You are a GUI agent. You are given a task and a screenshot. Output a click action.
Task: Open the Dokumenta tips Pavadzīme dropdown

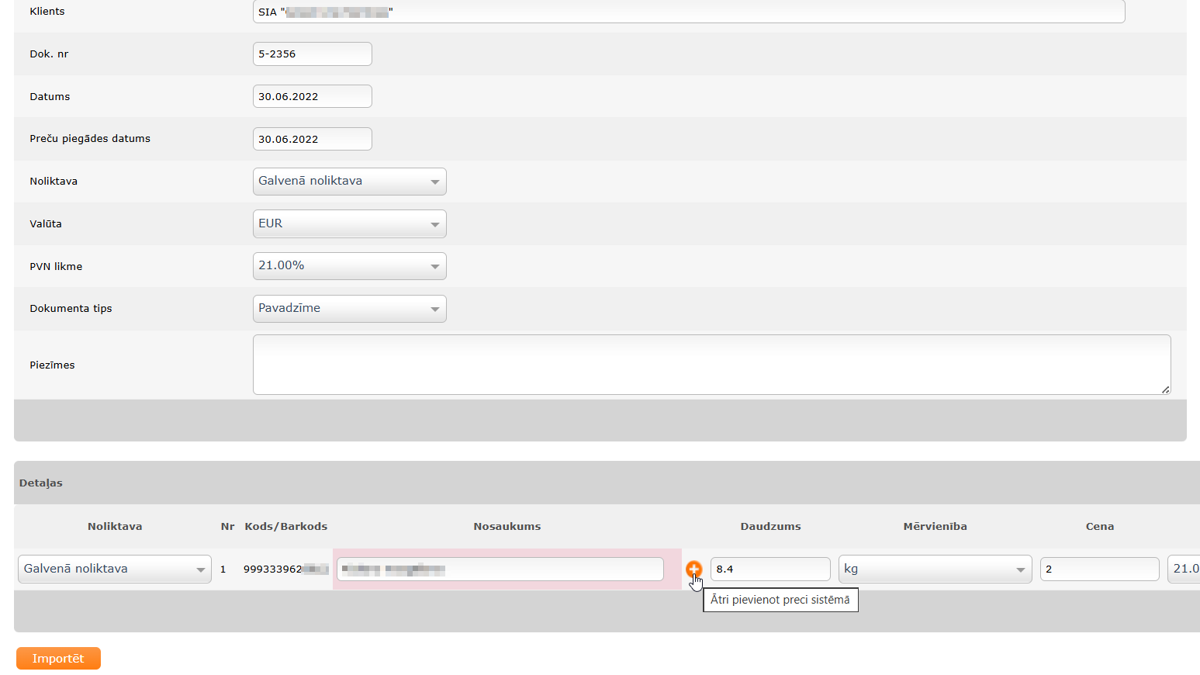tap(349, 309)
